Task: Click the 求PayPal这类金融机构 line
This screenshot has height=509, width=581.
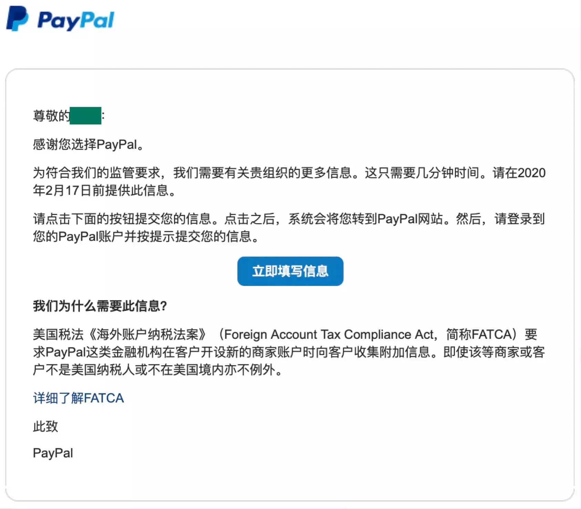Action: click(98, 352)
